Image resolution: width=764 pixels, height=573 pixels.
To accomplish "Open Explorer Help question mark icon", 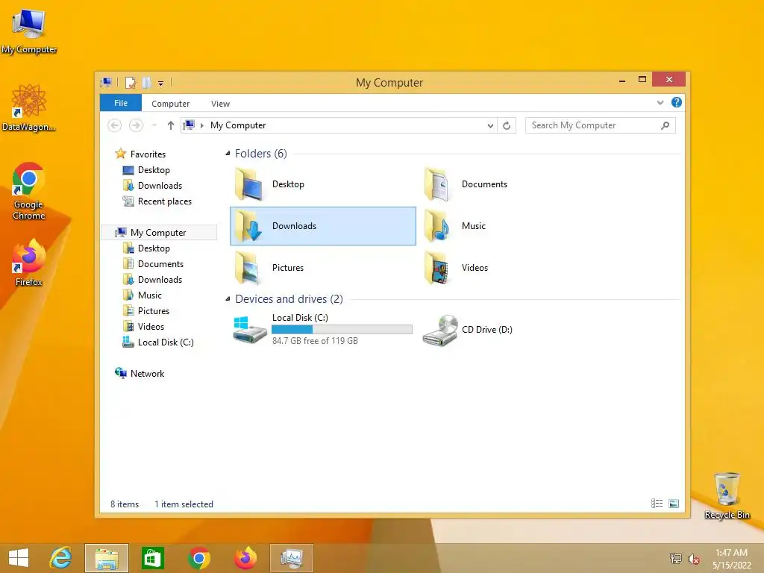I will (x=676, y=102).
